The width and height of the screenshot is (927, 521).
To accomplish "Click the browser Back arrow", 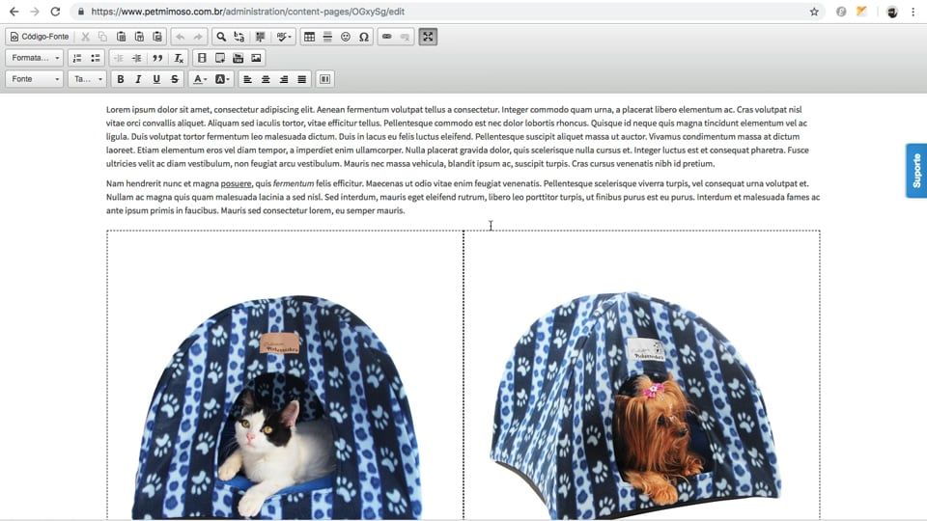I will (14, 12).
